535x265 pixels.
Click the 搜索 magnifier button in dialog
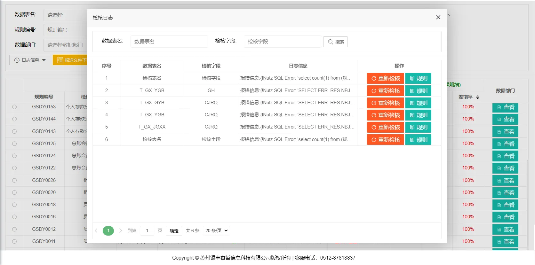tap(335, 42)
